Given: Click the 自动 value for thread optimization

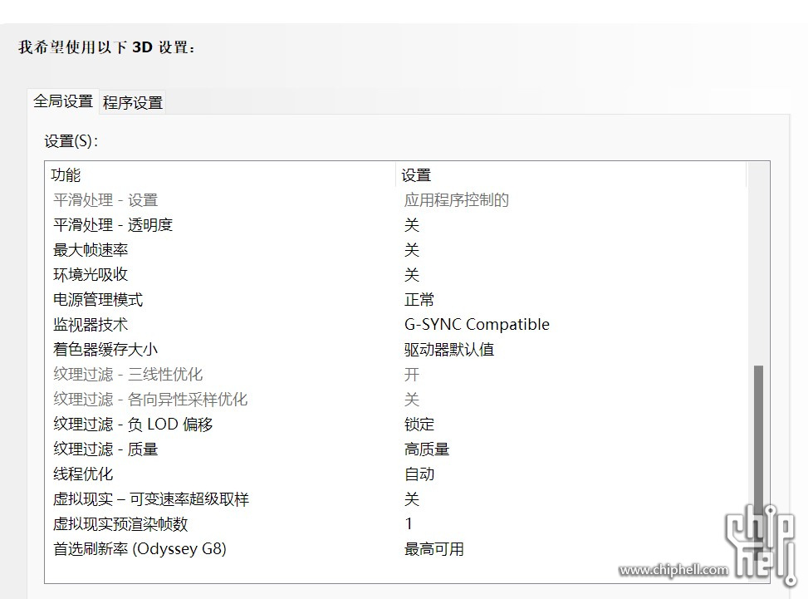Looking at the screenshot, I should [x=419, y=474].
